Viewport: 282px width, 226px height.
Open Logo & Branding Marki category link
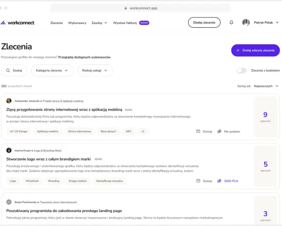[x=48, y=151]
